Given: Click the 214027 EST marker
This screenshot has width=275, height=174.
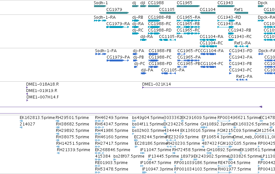Looking at the screenshot, I should (x=21, y=127).
